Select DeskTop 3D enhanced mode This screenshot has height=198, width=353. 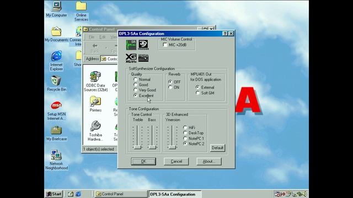click(185, 133)
